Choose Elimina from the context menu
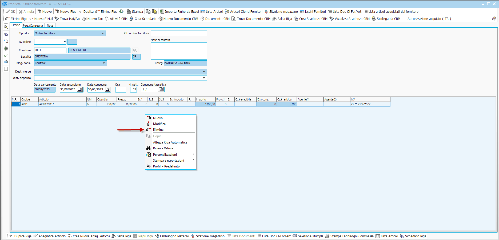 point(171,129)
